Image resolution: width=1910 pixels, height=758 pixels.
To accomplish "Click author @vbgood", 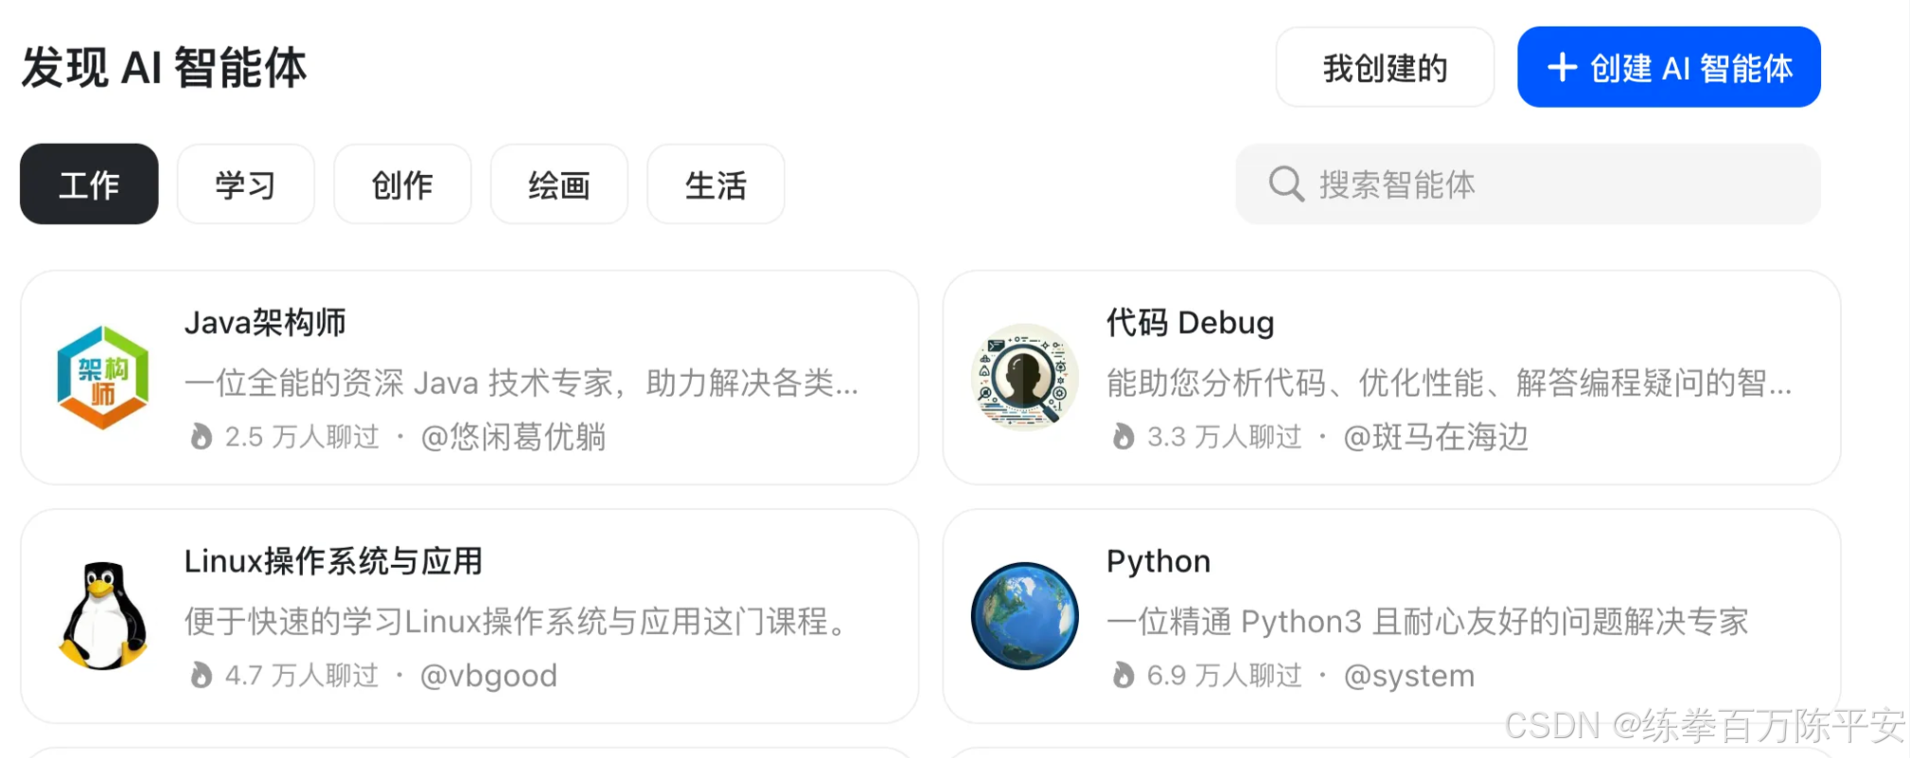I will click(488, 676).
